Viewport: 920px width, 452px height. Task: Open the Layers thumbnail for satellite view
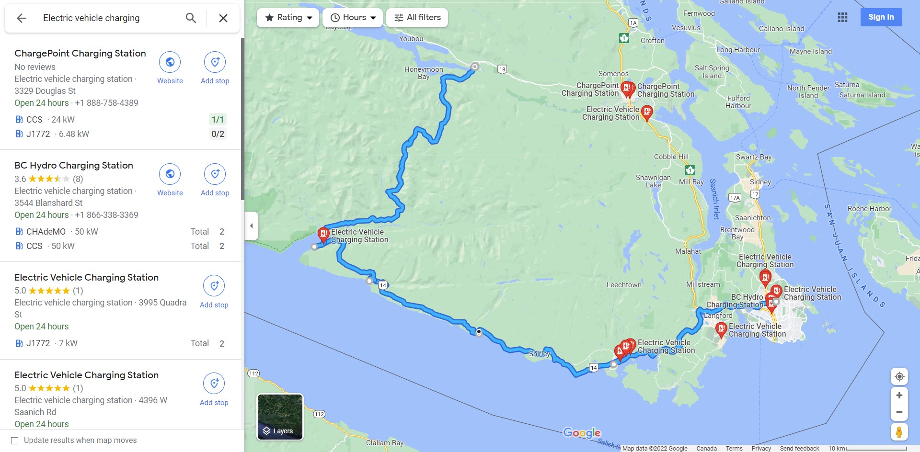[280, 417]
